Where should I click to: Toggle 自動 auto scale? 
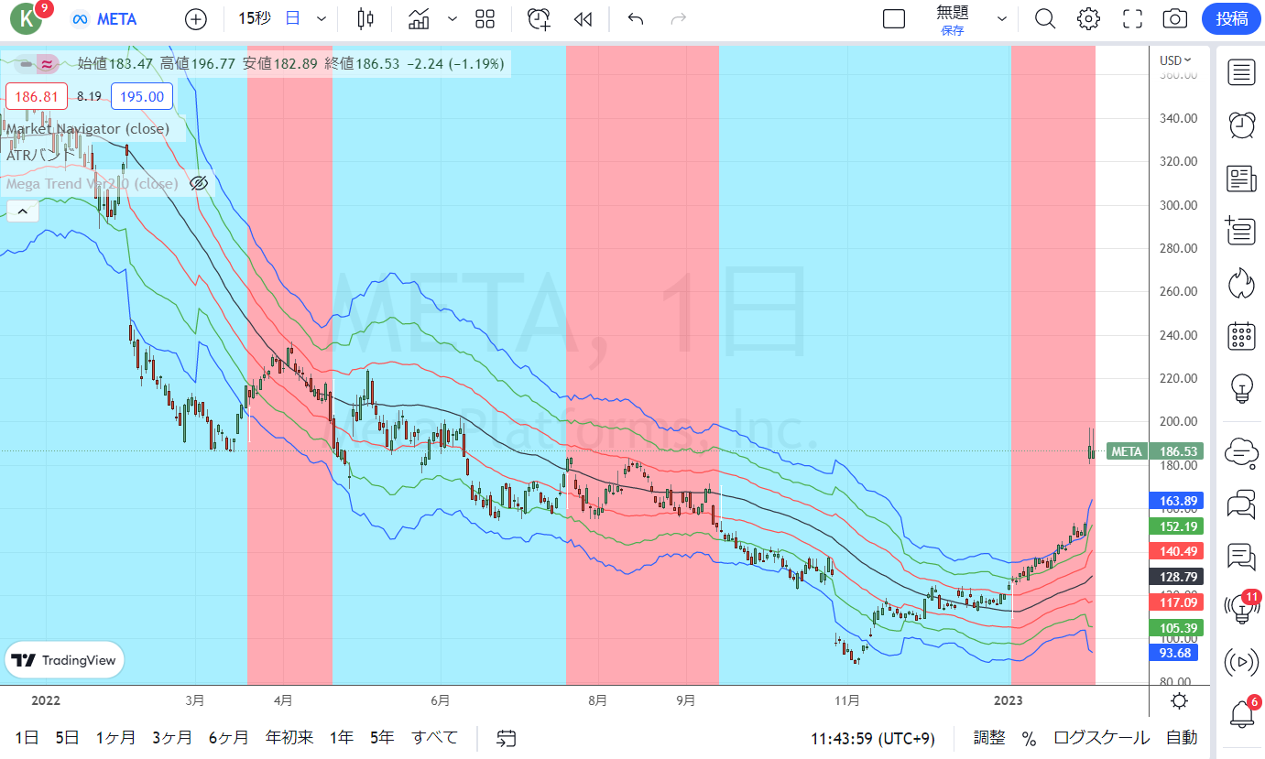(1182, 738)
